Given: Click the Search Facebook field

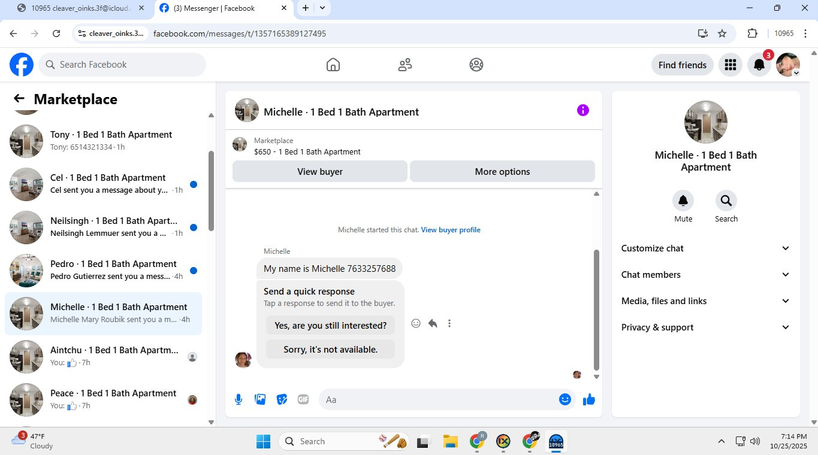Looking at the screenshot, I should [x=122, y=65].
